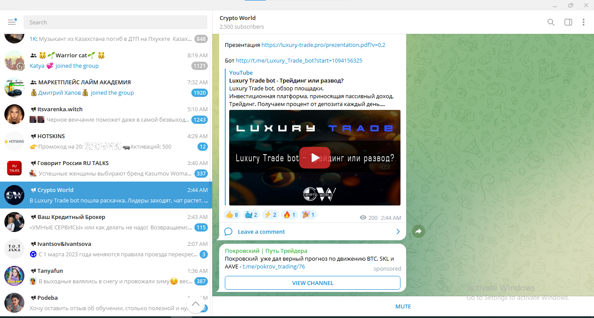This screenshot has height=318, width=594.
Task: Click unread badge 1243 on Itsvarenka.witch
Action: [200, 119]
